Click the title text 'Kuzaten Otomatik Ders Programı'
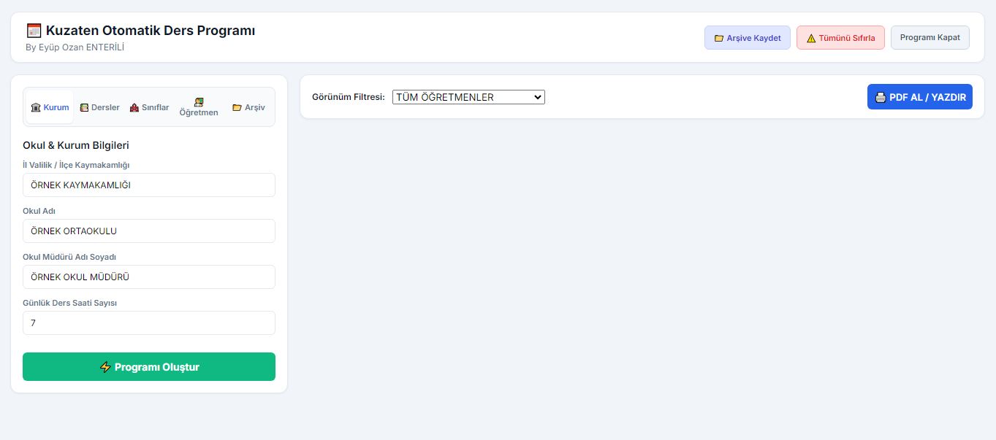 pos(151,31)
